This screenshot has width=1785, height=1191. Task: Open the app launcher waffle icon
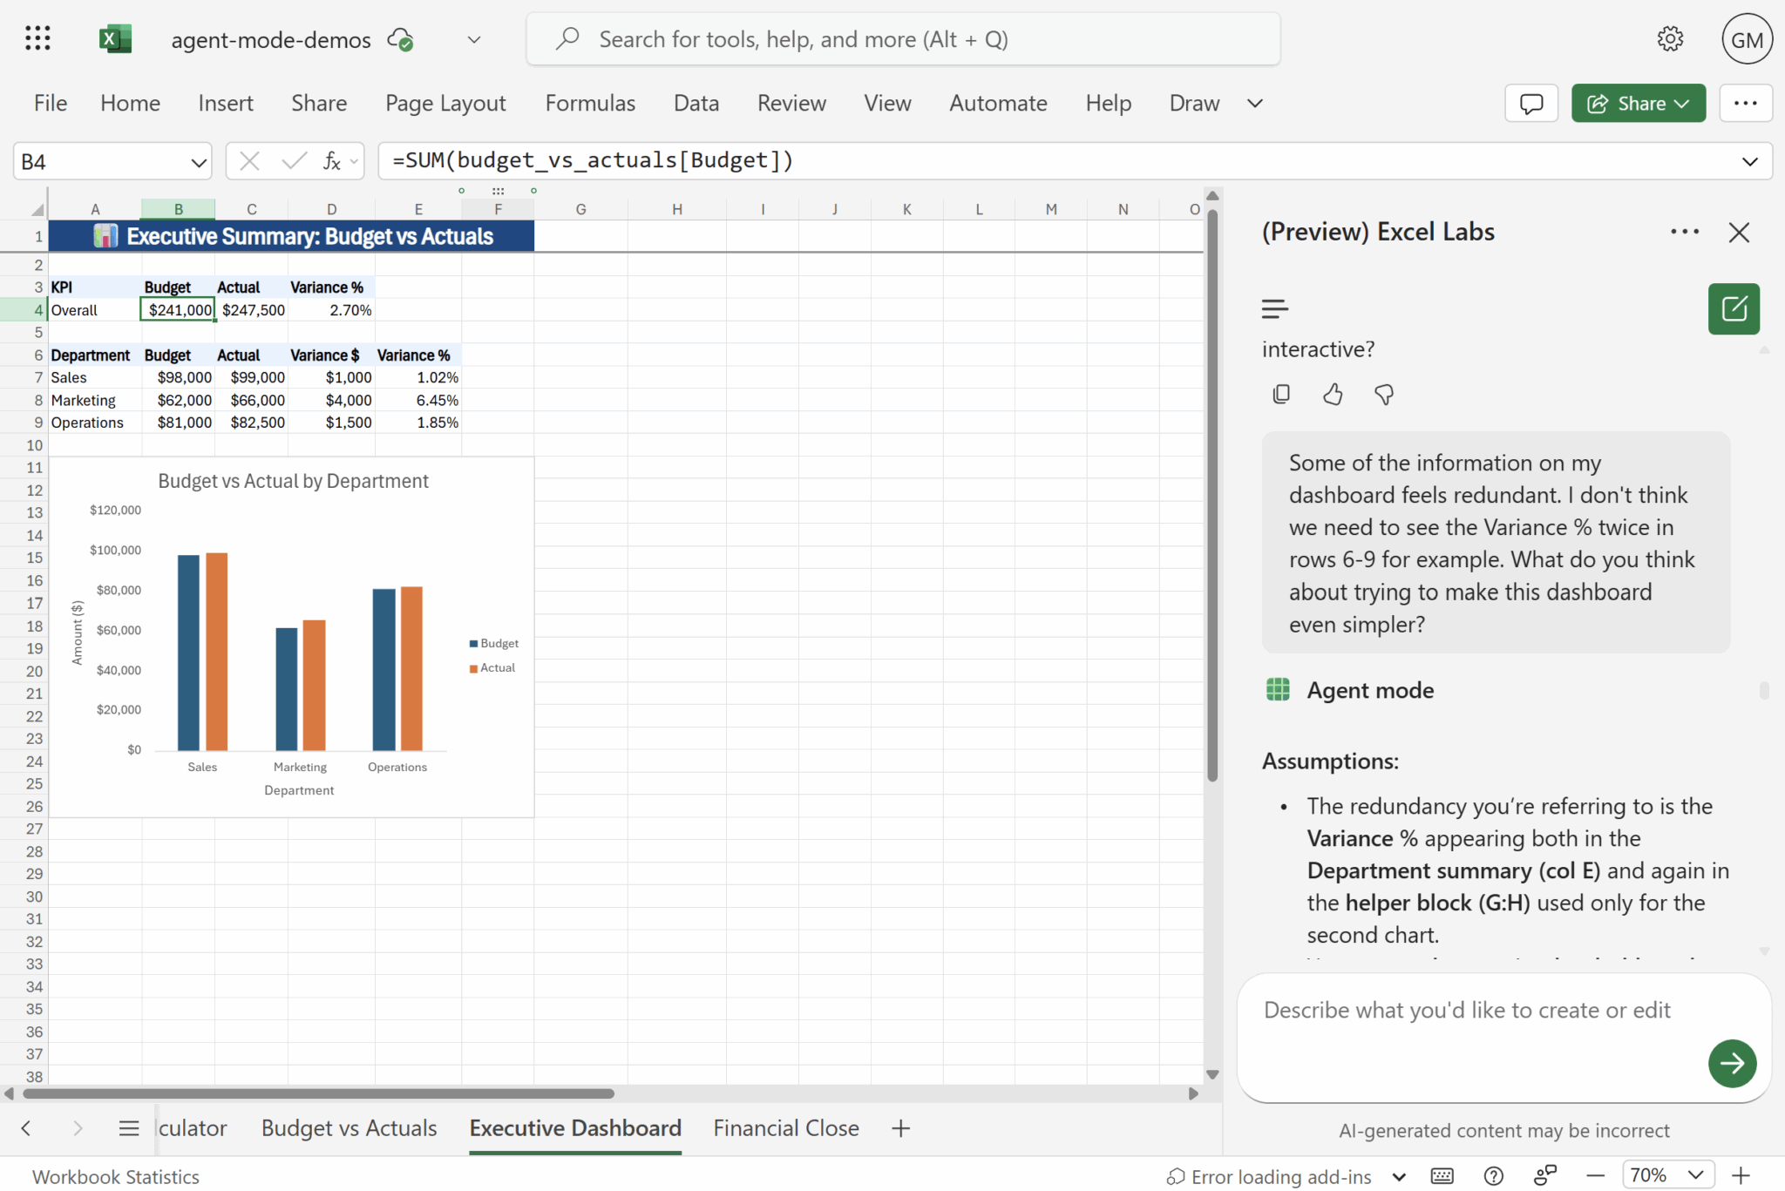(37, 38)
